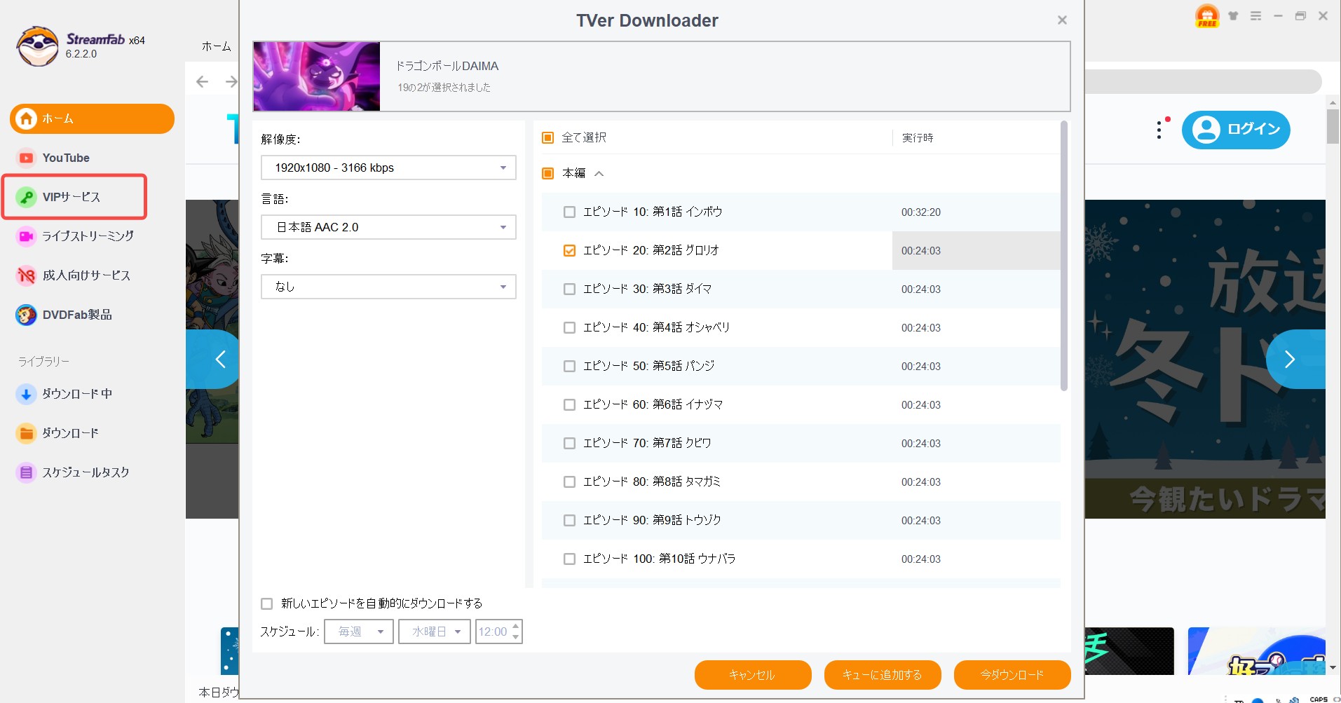Open the 字幕 subtitle dropdown
The height and width of the screenshot is (703, 1341).
388,287
